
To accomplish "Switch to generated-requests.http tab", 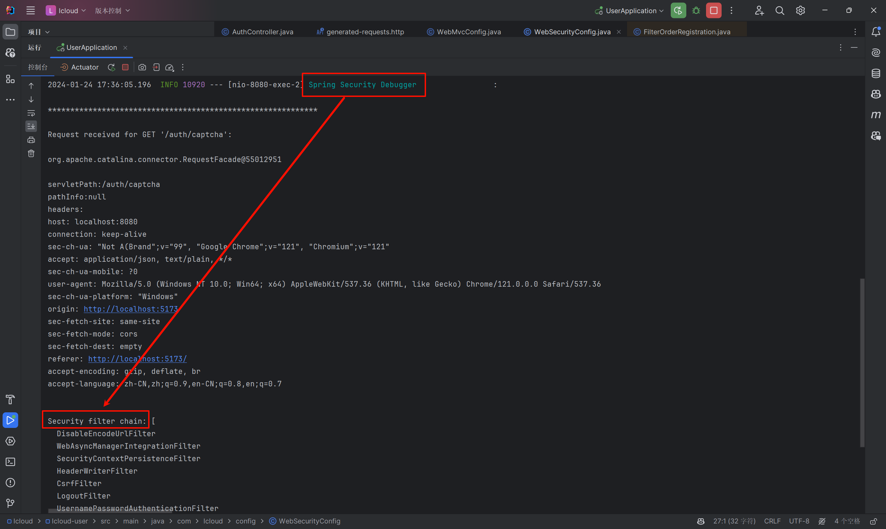I will click(361, 32).
